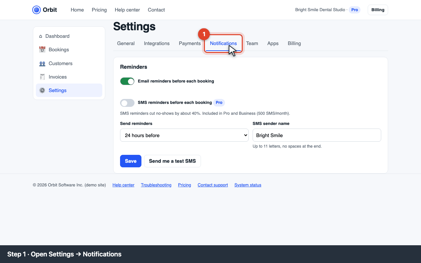Open the Team tab
This screenshot has height=263, width=421.
tap(252, 43)
